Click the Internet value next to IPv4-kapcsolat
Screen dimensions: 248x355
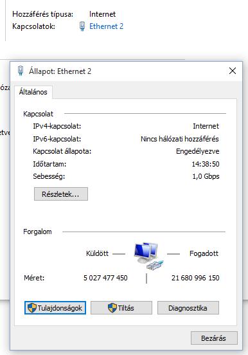(206, 126)
